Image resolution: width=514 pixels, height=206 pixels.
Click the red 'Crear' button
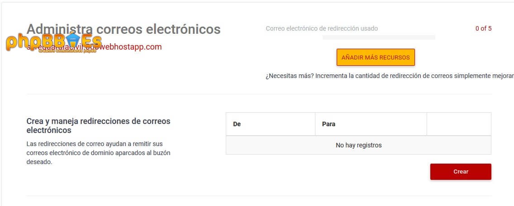[461, 172]
